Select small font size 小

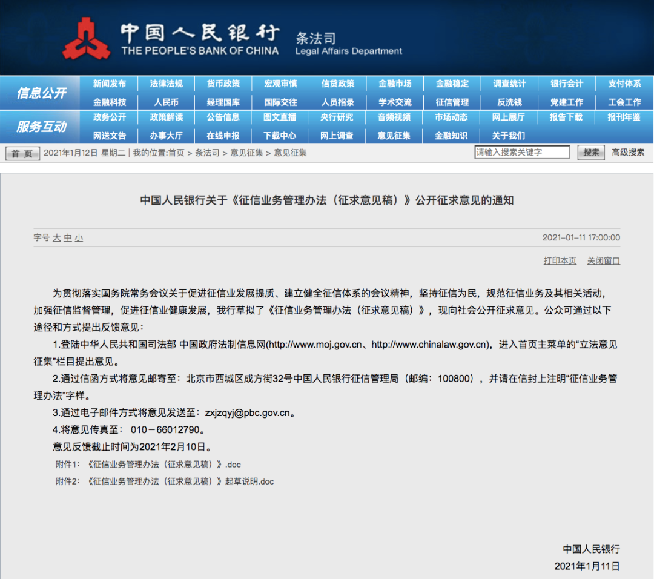pos(79,238)
